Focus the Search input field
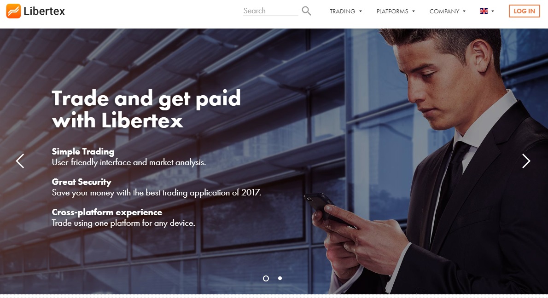548x298 pixels. click(x=270, y=11)
